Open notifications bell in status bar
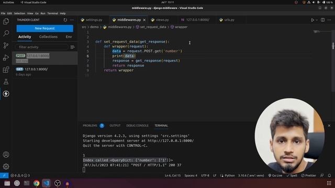The height and width of the screenshot is (188, 335). pos(329,175)
